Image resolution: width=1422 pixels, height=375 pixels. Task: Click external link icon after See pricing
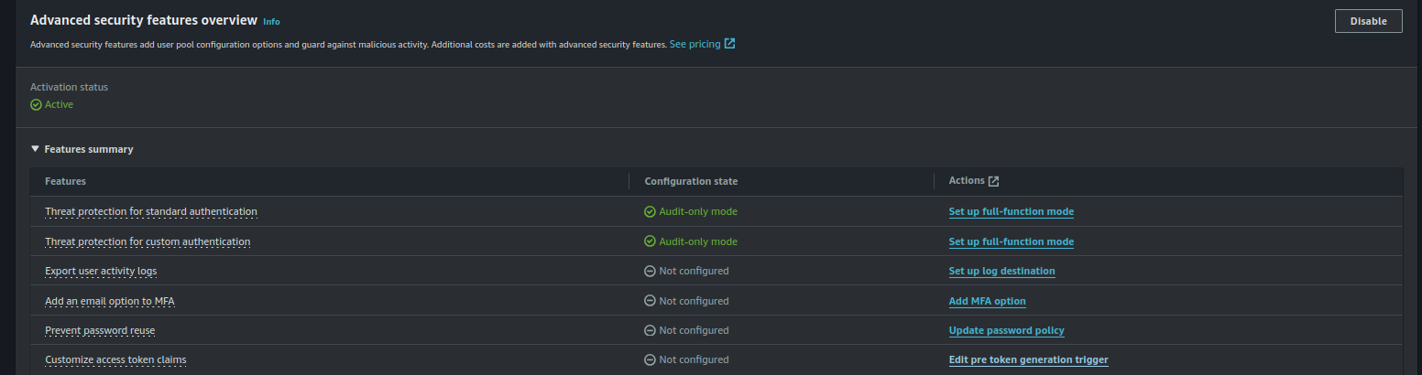click(x=729, y=44)
